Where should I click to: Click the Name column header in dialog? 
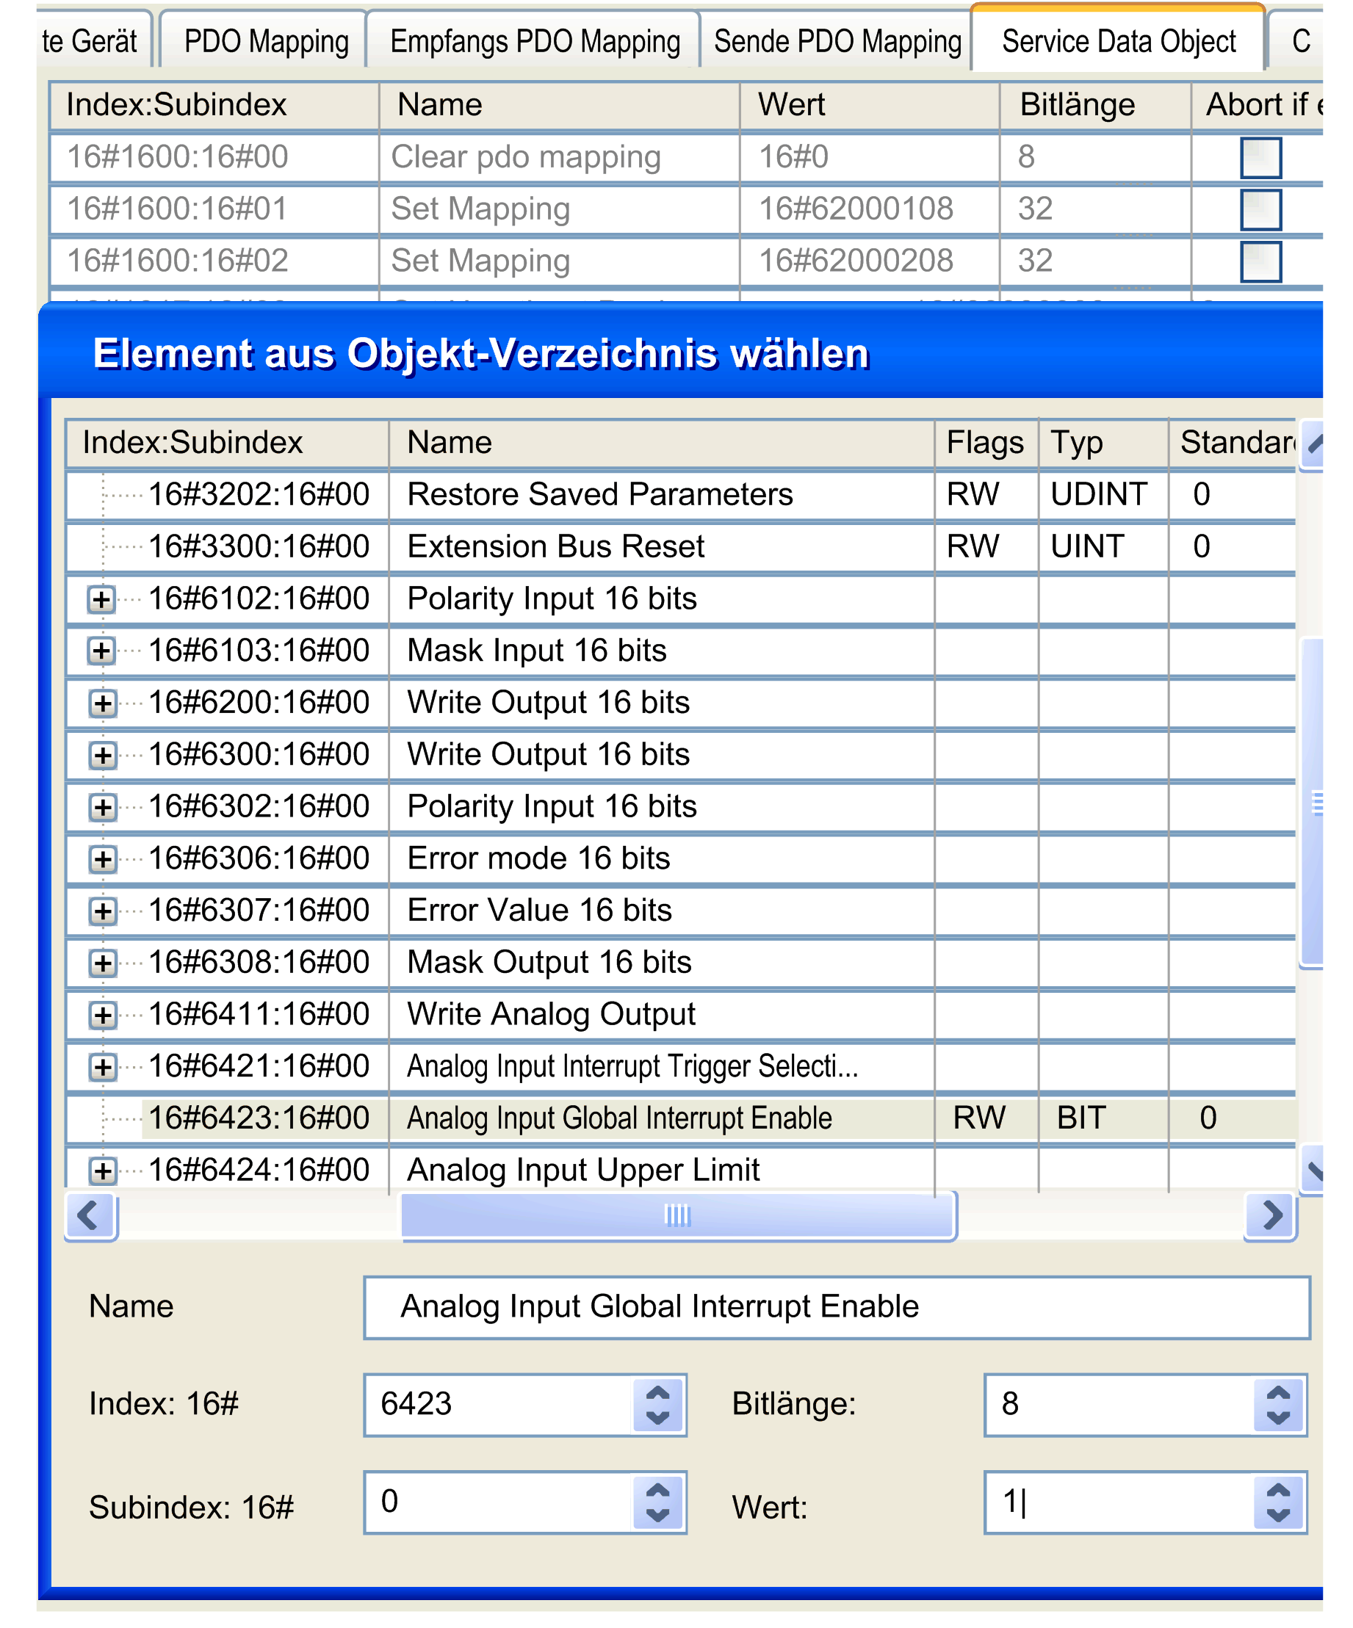tap(660, 444)
